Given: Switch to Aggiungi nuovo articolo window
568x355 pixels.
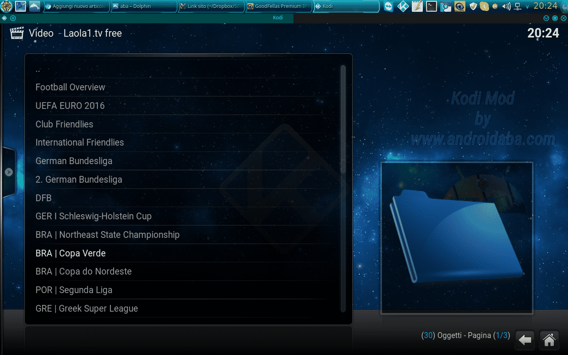Looking at the screenshot, I should pyautogui.click(x=76, y=6).
